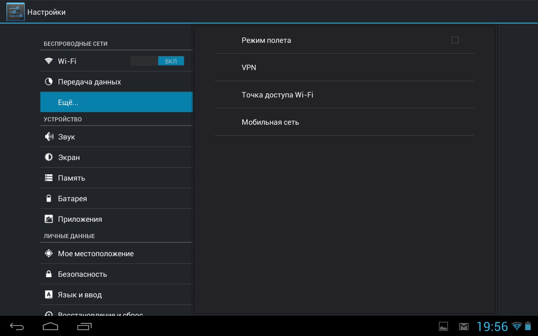Image resolution: width=538 pixels, height=336 pixels.
Task: Open the location (Мое местоположение) target icon
Action: (49, 254)
